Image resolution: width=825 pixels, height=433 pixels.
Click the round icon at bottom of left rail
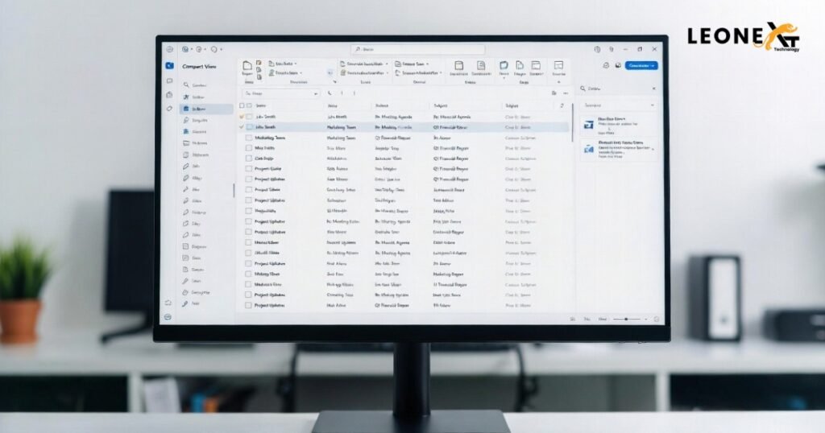coord(168,317)
